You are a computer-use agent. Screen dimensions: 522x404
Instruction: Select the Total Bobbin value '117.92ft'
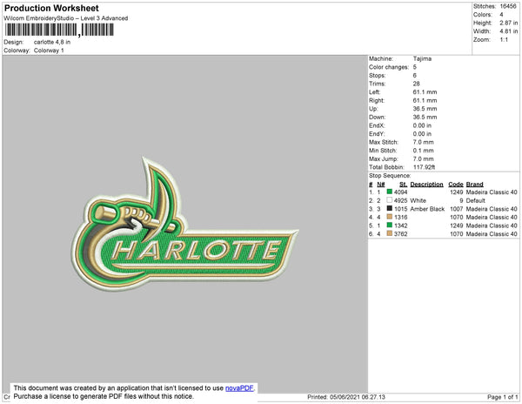425,167
